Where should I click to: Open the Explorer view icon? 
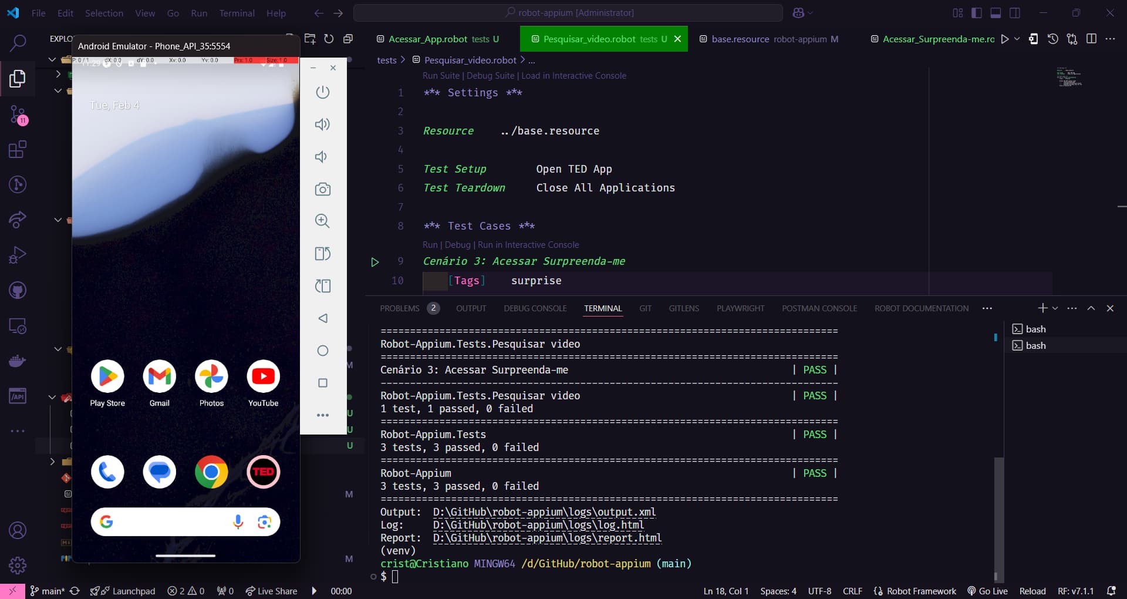click(x=18, y=78)
